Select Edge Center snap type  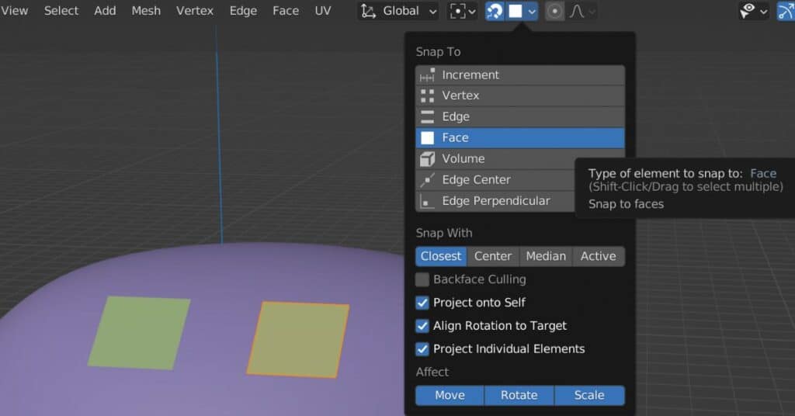click(x=495, y=180)
